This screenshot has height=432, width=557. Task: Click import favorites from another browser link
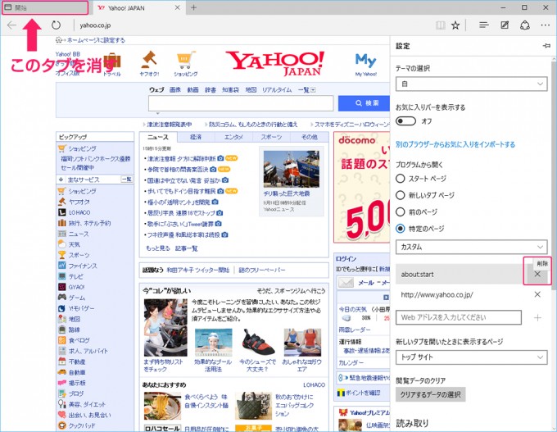tap(455, 144)
